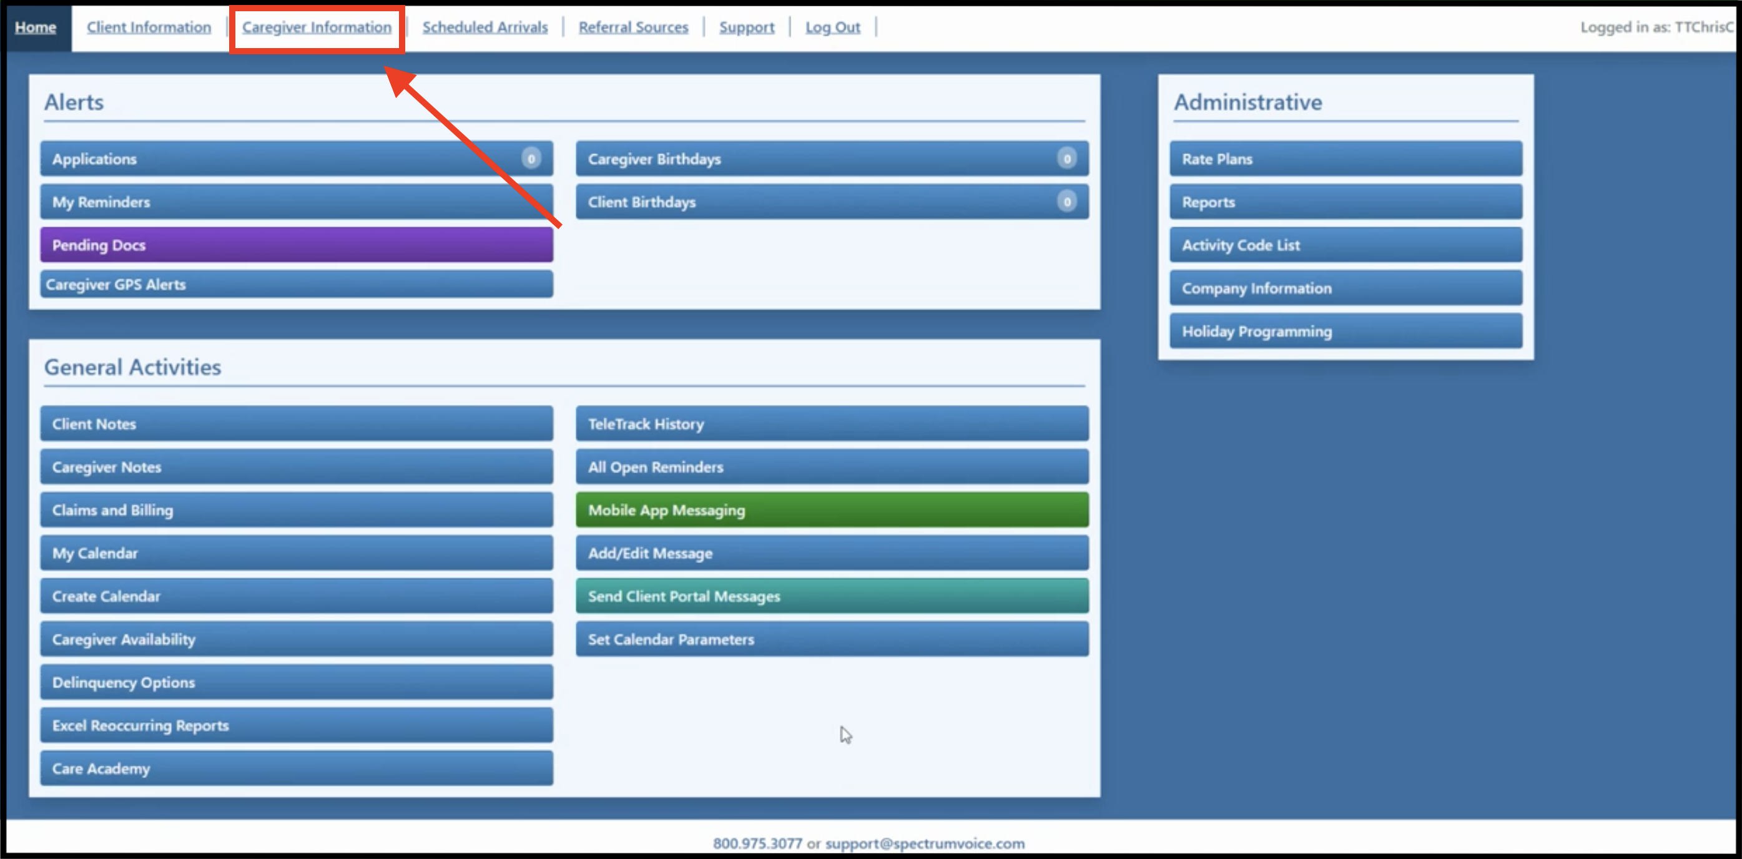This screenshot has height=859, width=1742.
Task: Click the Caregiver Birthdays count badge
Action: 1066,159
